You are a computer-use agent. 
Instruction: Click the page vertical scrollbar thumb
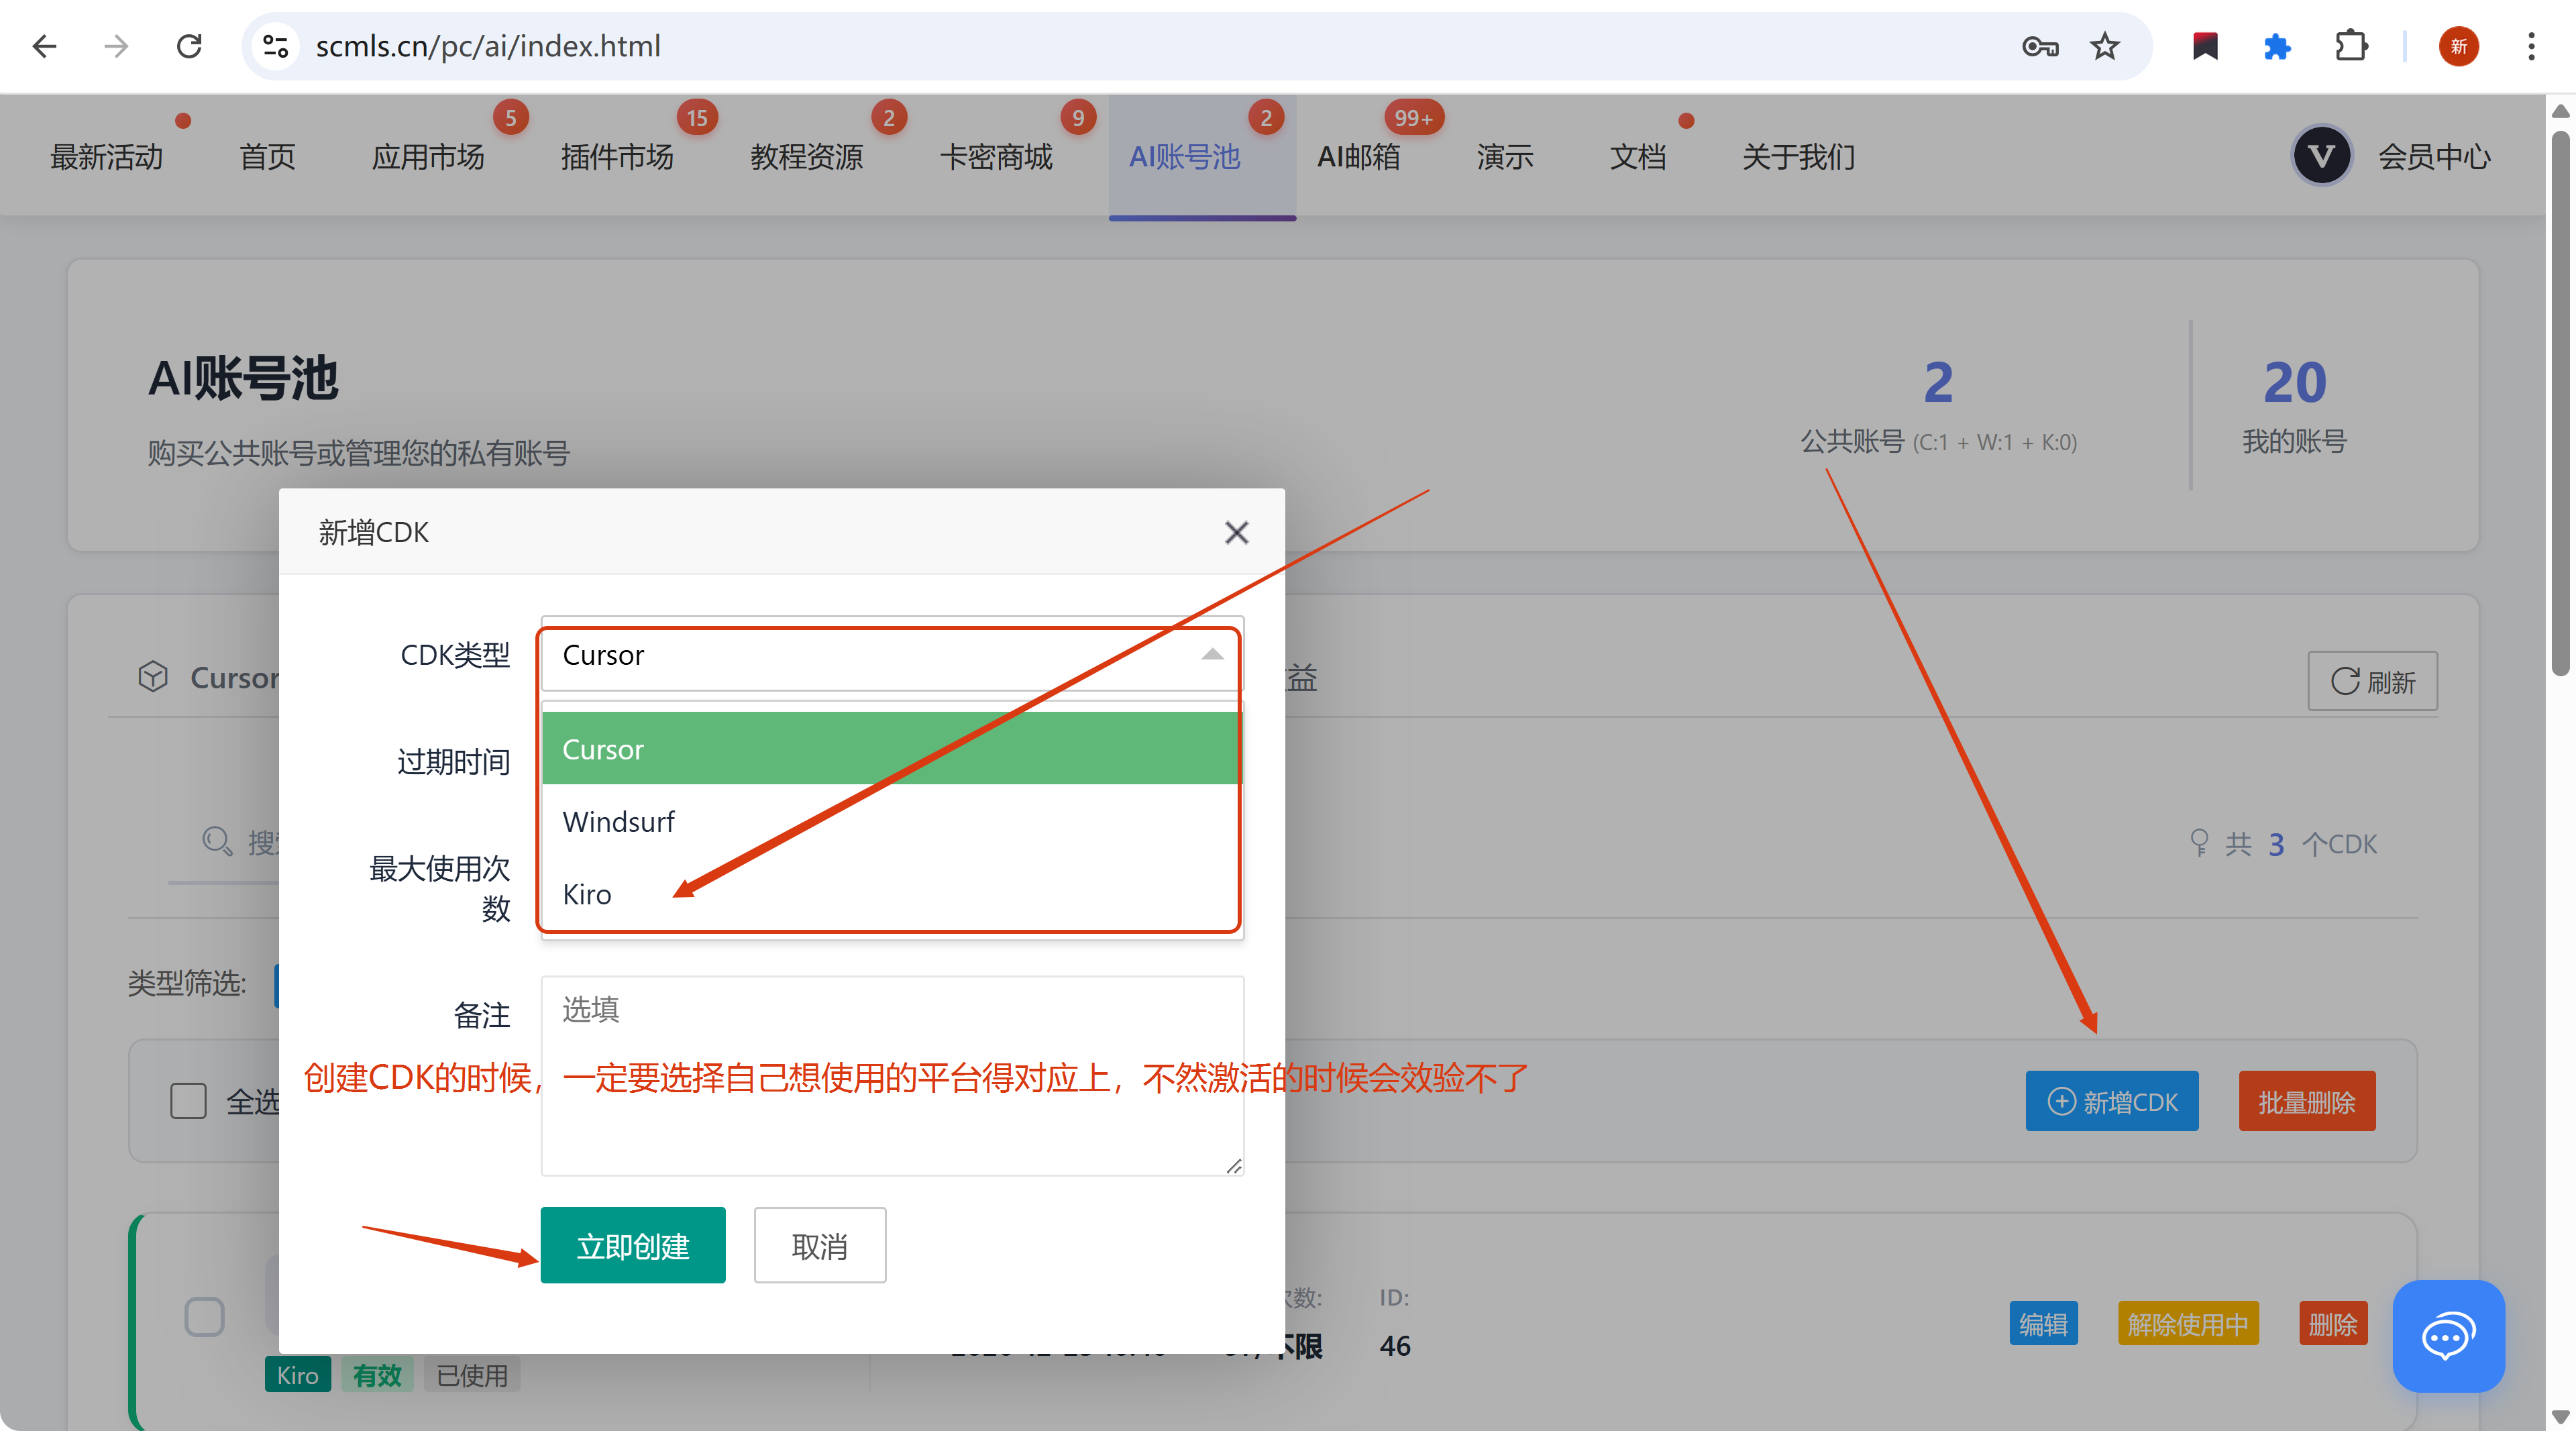click(2560, 400)
